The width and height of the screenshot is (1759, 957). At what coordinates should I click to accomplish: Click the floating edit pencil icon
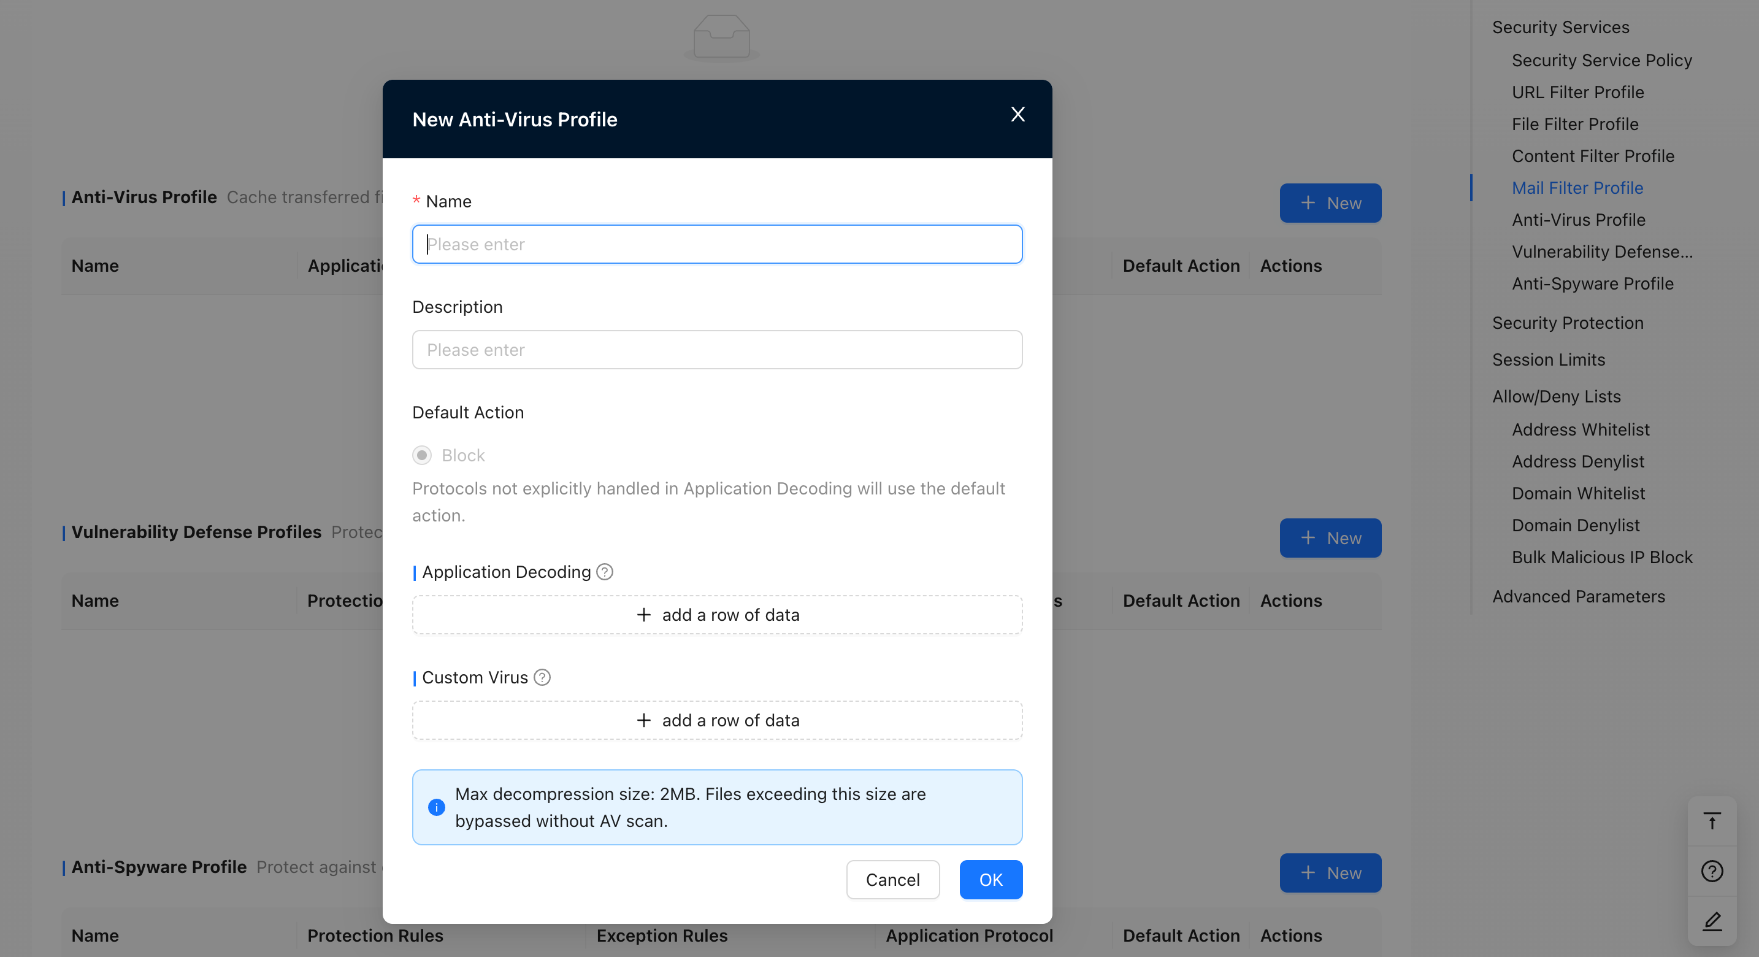1711,921
